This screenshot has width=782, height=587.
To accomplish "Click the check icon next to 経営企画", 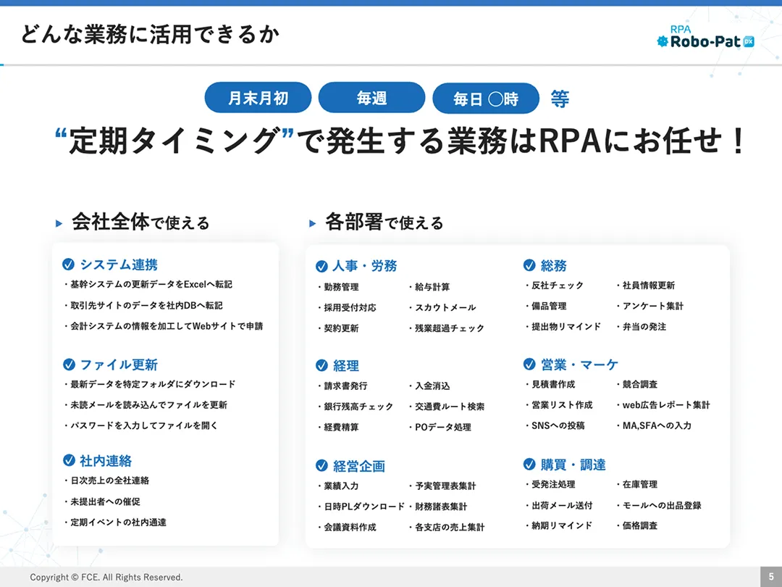I will tap(321, 466).
